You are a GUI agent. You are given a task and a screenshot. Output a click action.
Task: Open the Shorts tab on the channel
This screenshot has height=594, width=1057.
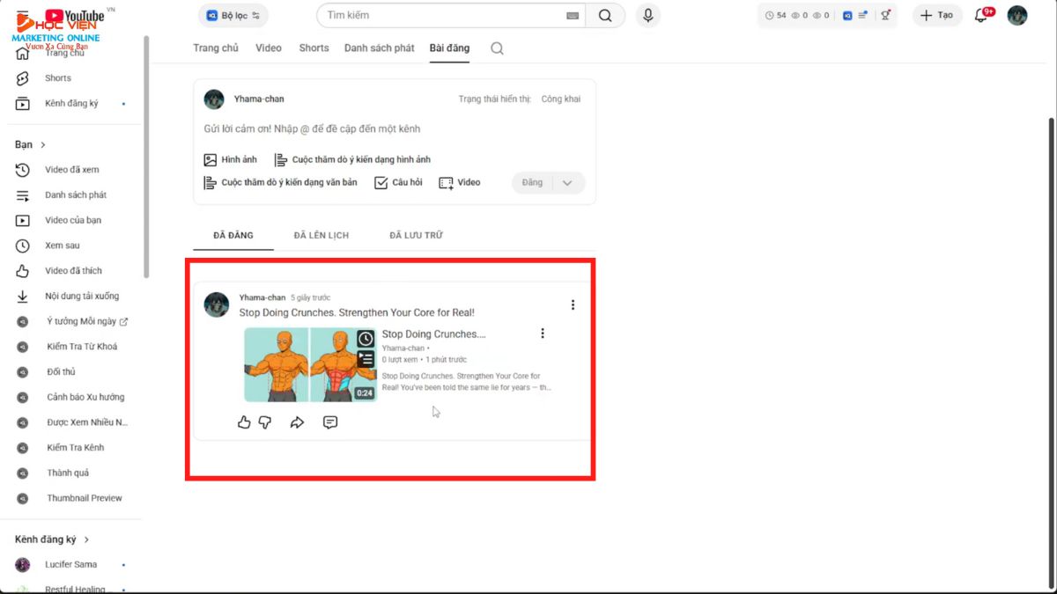click(314, 48)
